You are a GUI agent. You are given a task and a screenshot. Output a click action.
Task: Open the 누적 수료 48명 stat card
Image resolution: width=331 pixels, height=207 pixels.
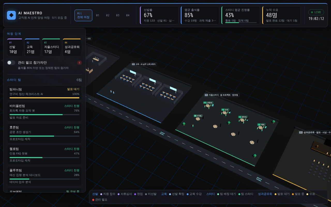pos(282,15)
